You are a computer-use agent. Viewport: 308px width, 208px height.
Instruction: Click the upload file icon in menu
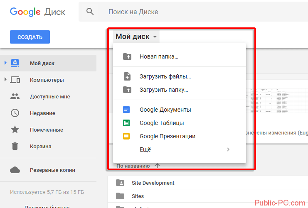pyautogui.click(x=127, y=76)
